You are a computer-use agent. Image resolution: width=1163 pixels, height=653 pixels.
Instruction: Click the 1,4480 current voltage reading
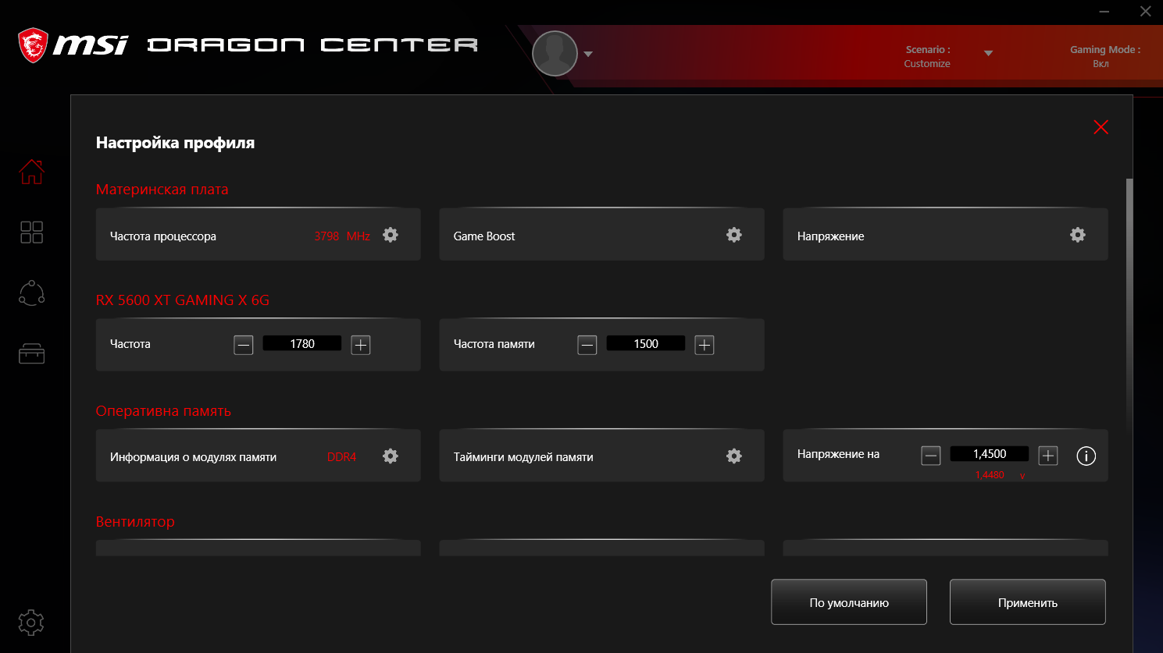click(990, 475)
